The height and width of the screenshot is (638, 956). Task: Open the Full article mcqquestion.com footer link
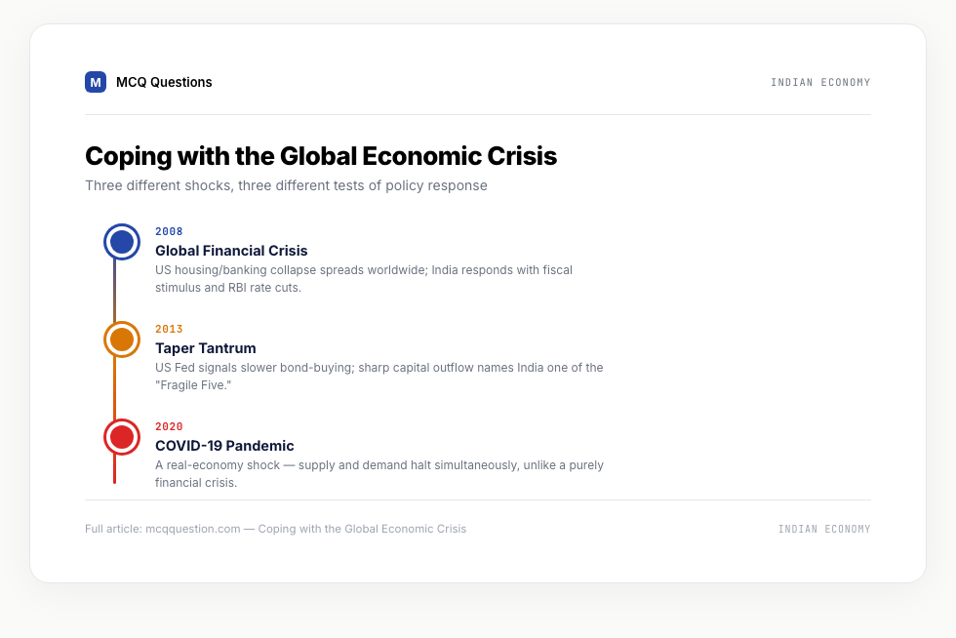coord(275,529)
